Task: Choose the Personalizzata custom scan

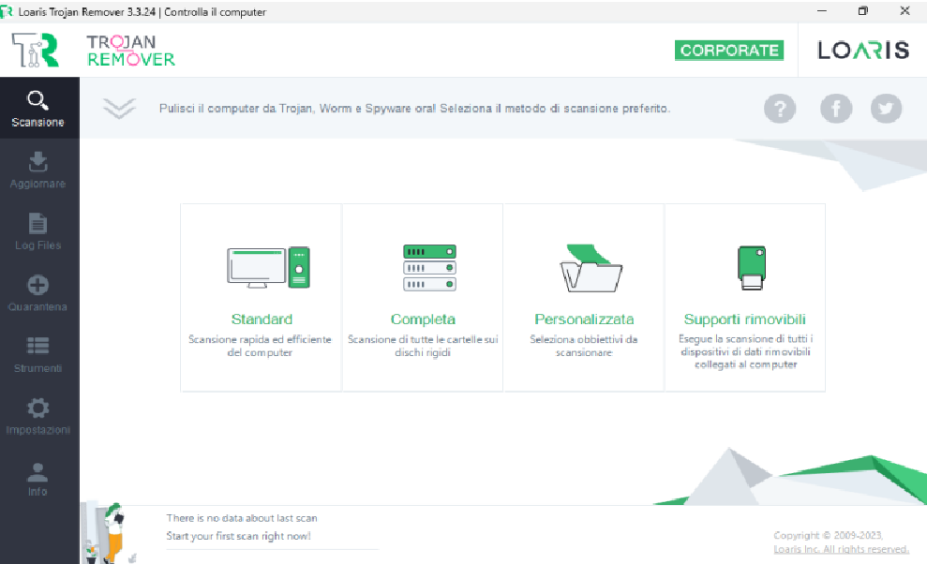Action: [x=584, y=296]
